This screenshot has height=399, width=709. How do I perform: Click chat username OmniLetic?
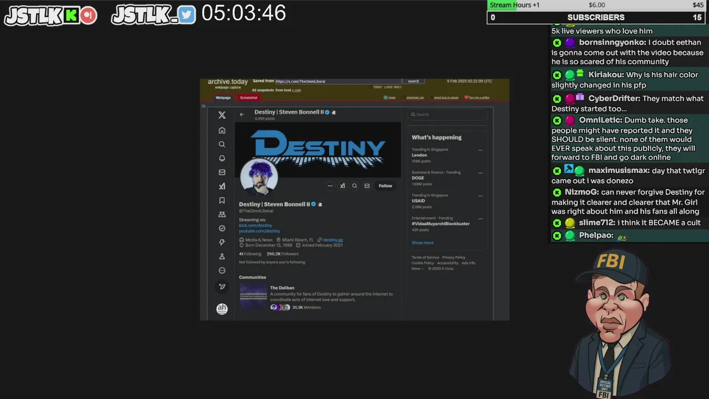598,120
